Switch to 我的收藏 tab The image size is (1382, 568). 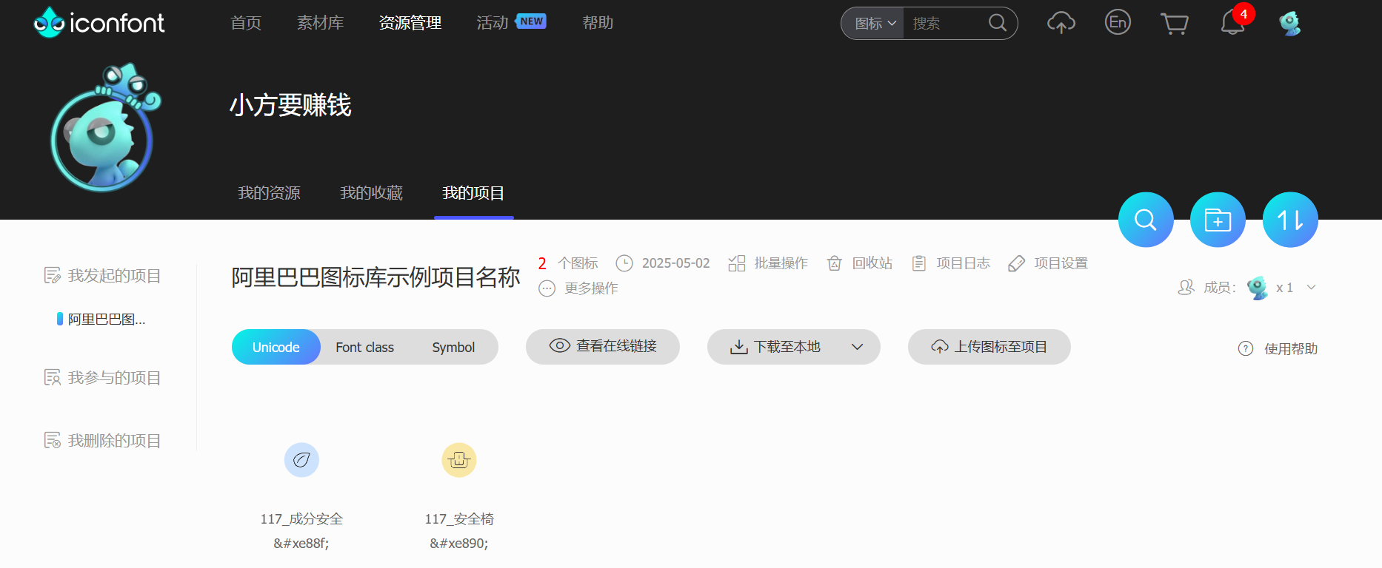pyautogui.click(x=371, y=193)
